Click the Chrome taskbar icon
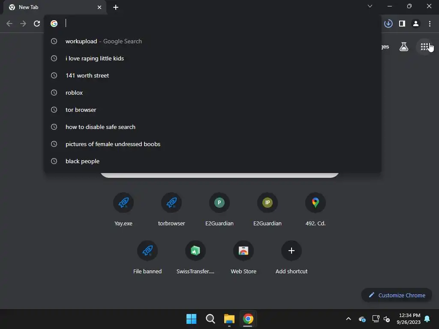Image resolution: width=439 pixels, height=329 pixels. tap(248, 319)
